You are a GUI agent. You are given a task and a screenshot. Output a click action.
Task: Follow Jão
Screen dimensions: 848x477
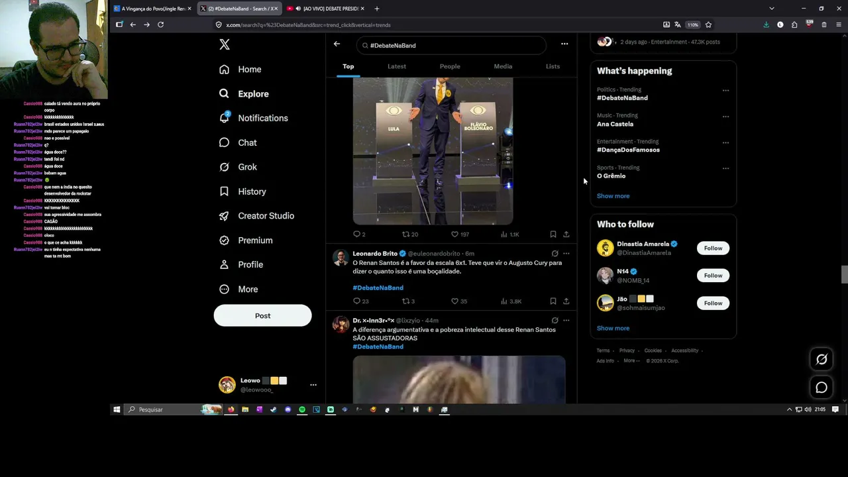point(713,303)
